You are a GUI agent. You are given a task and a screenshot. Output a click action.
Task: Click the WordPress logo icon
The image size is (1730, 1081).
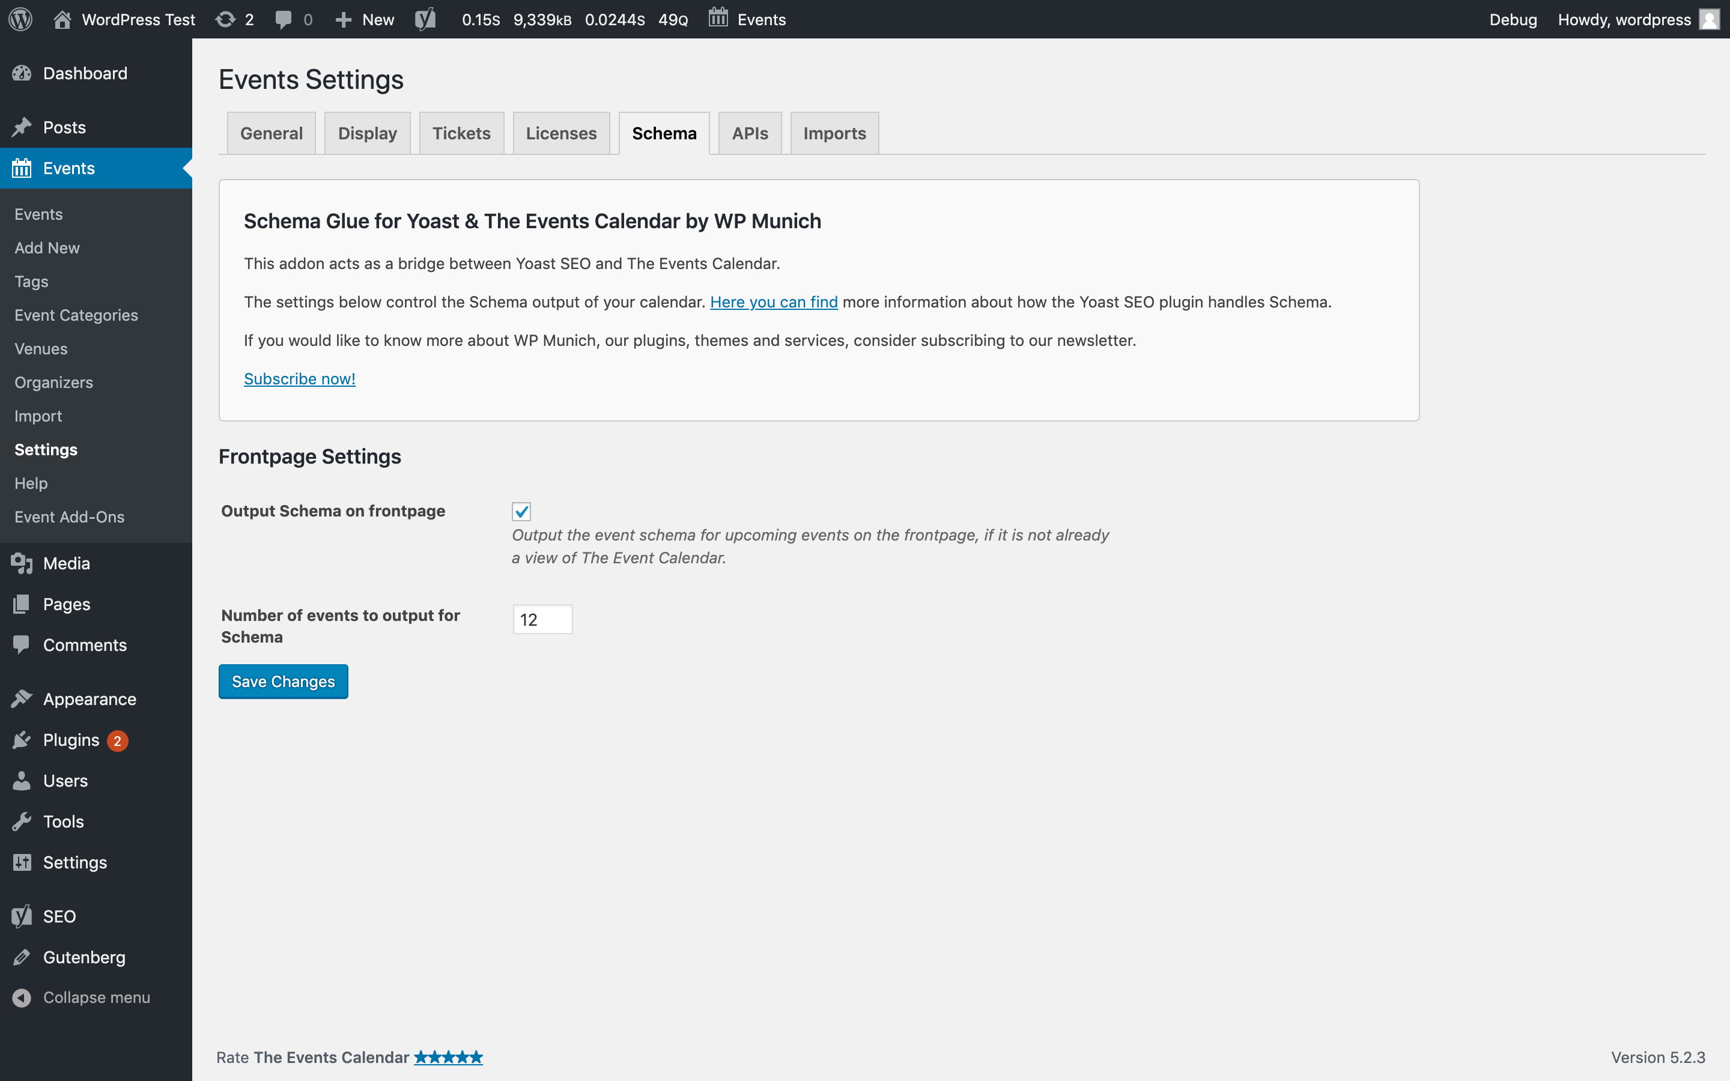21,19
